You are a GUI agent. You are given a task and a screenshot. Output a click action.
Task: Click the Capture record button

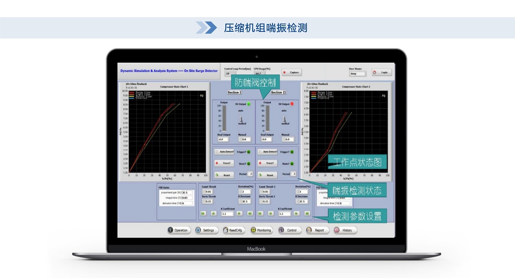point(291,73)
